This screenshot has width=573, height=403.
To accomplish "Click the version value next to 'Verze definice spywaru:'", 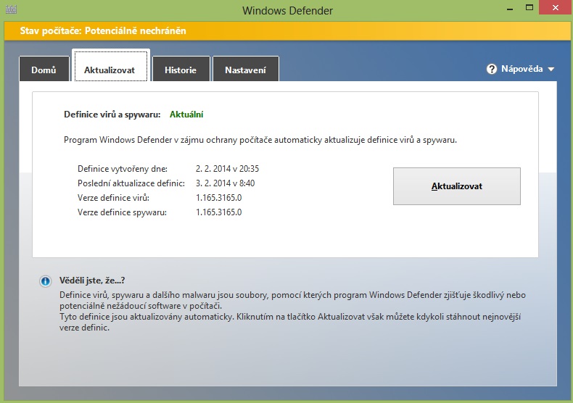I will (218, 212).
